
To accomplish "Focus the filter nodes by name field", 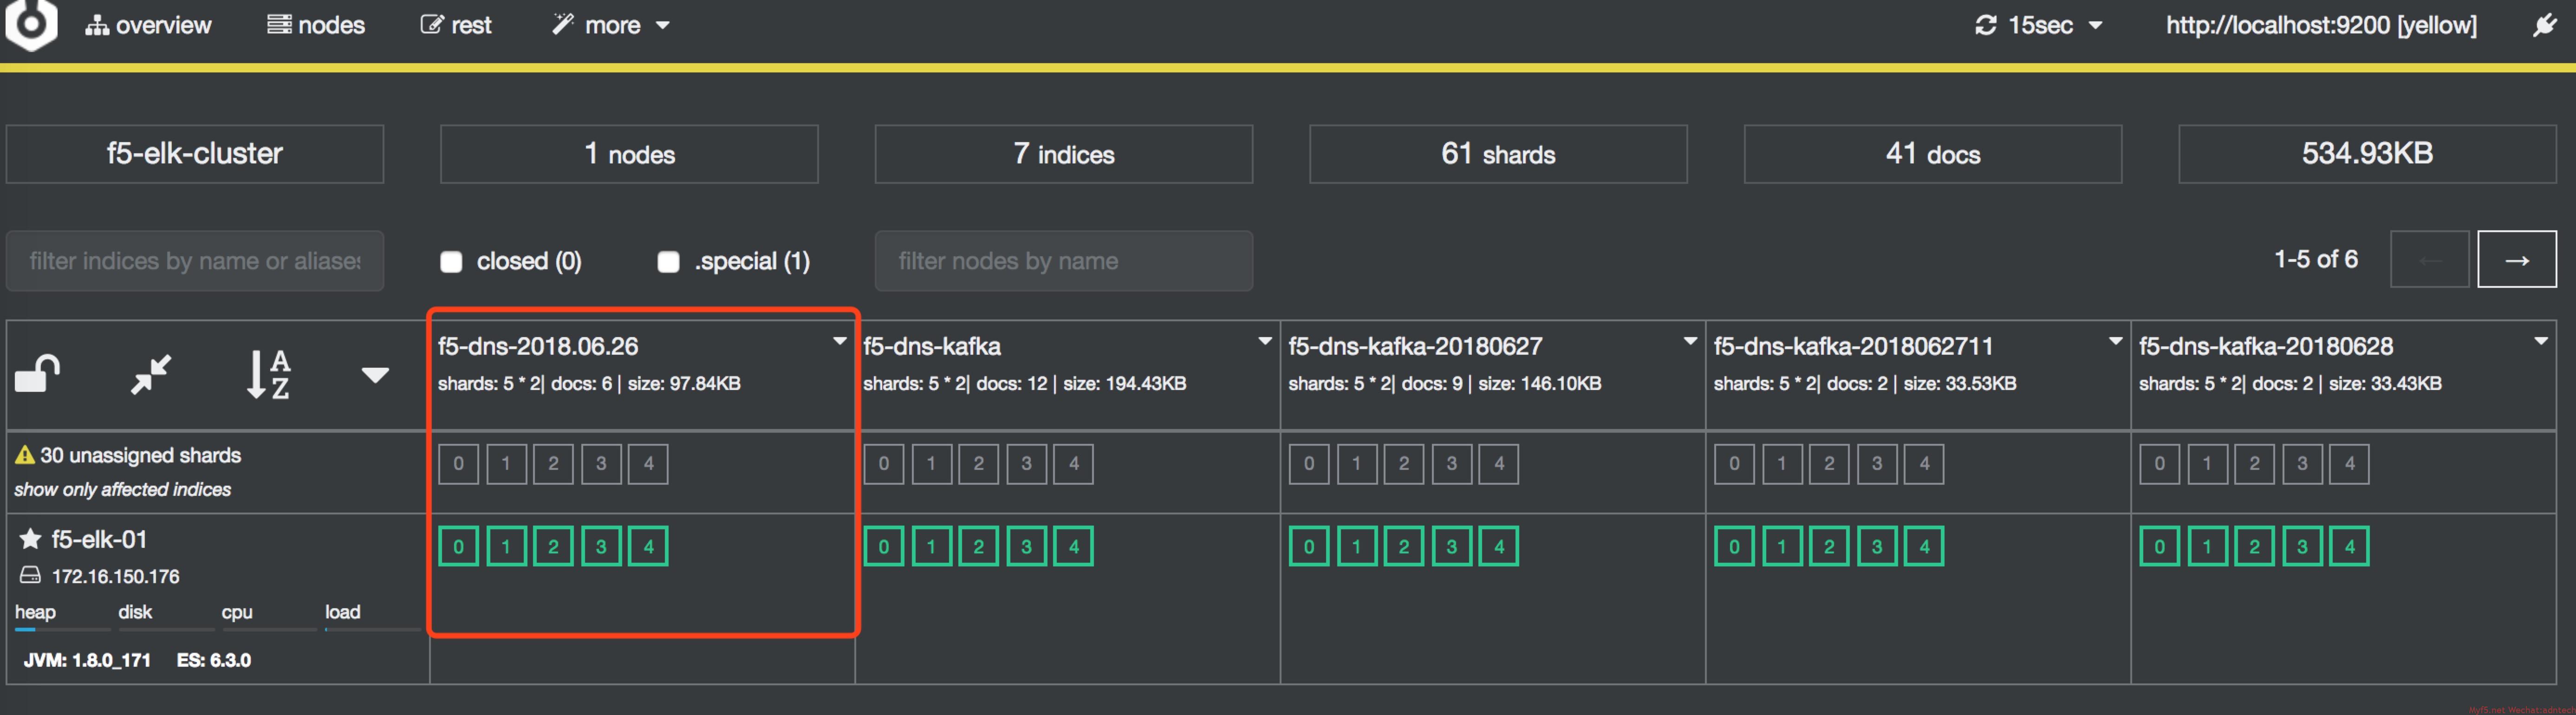I will pyautogui.click(x=1064, y=261).
